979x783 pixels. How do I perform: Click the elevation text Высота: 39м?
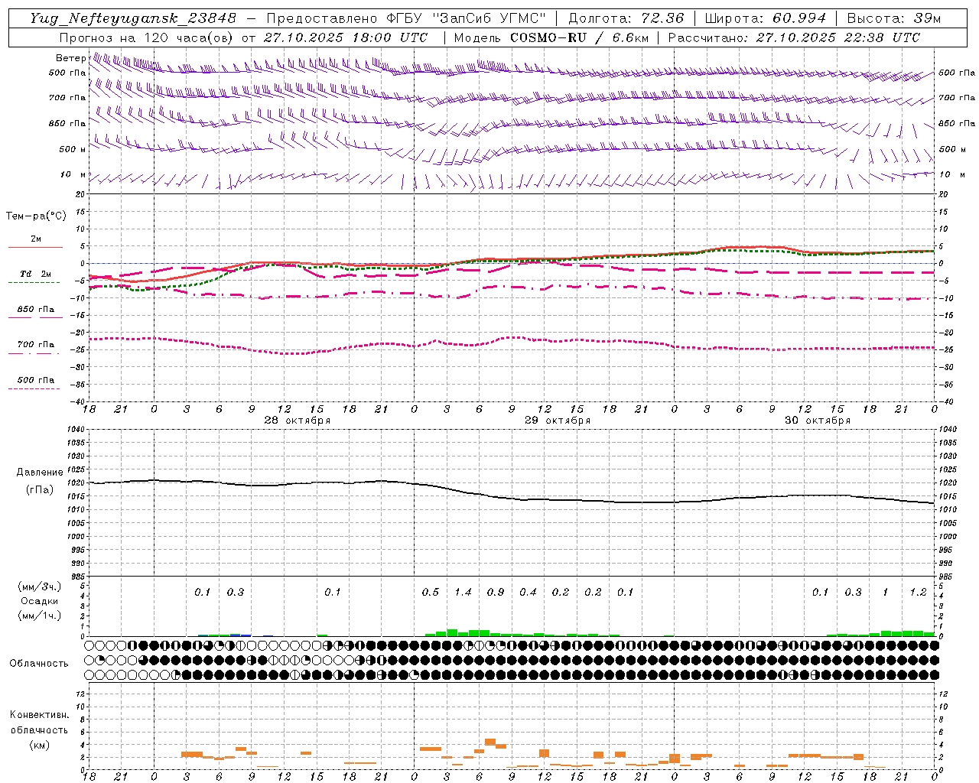pyautogui.click(x=894, y=18)
